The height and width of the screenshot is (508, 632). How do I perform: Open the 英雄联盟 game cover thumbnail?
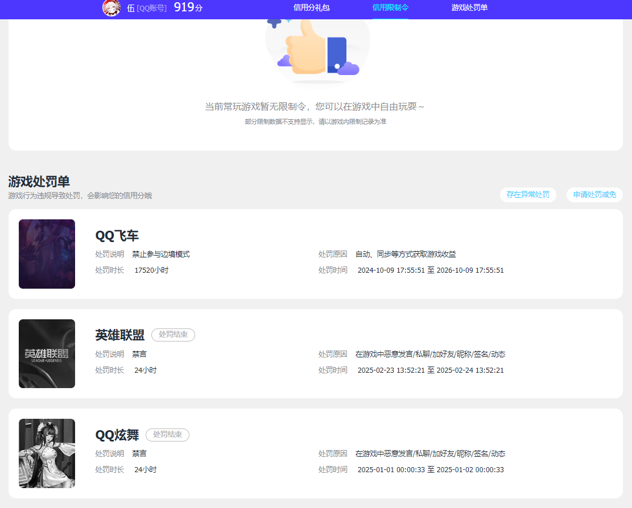(x=47, y=354)
